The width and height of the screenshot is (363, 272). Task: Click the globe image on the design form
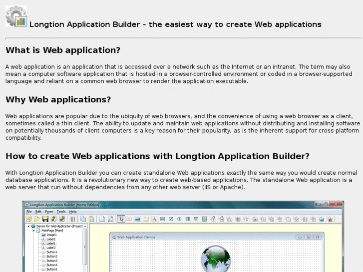216,259
